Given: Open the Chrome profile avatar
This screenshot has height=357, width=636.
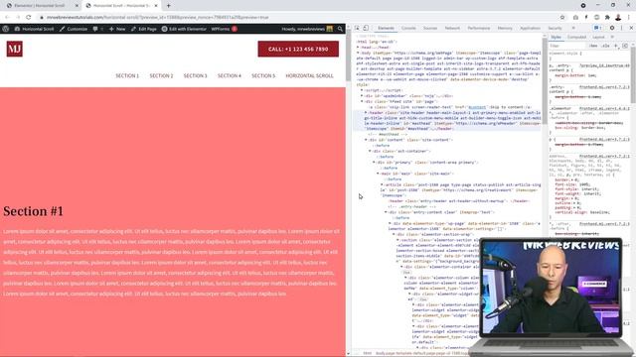Looking at the screenshot, I should tap(618, 18).
